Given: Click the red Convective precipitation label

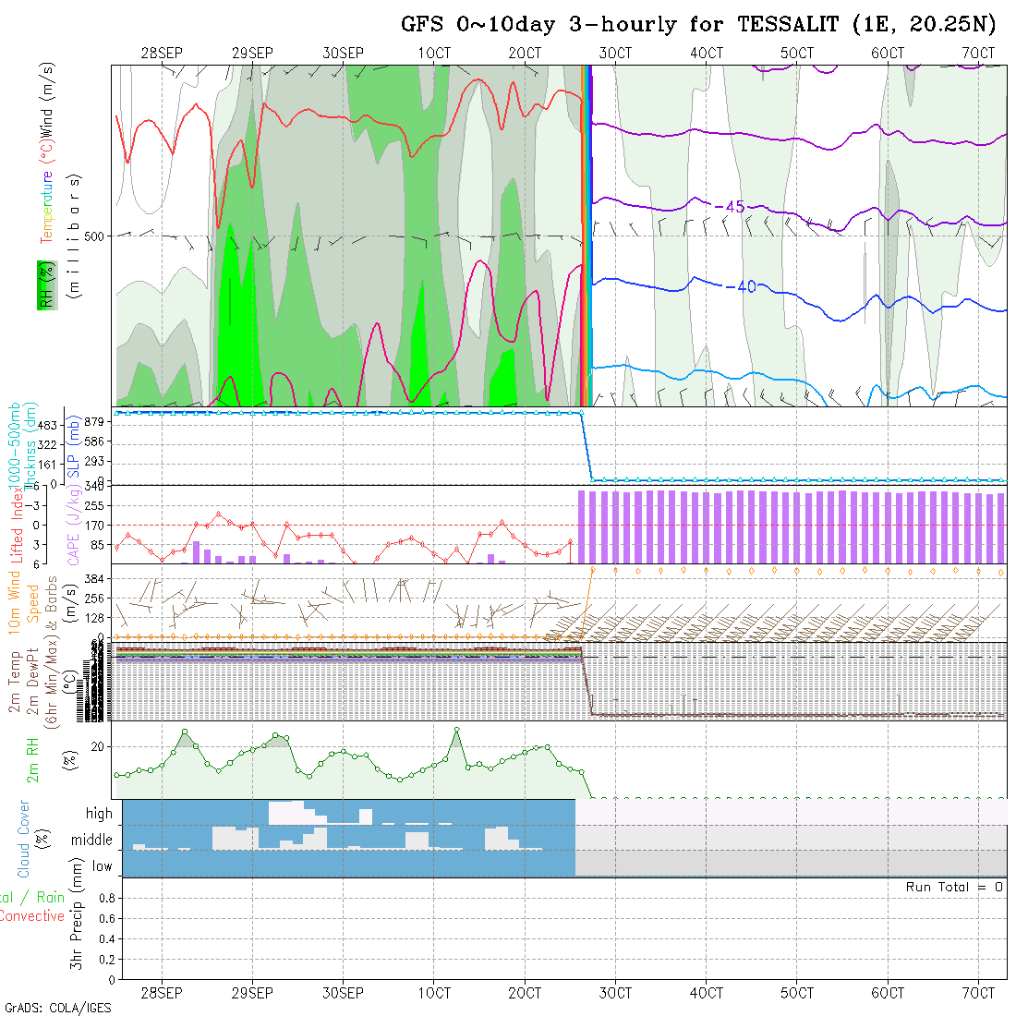Looking at the screenshot, I should point(31,916).
